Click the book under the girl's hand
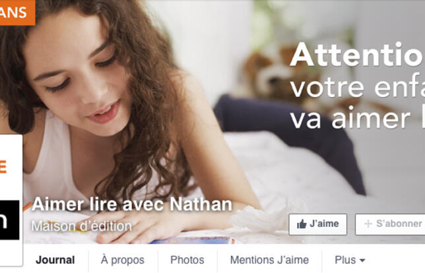This screenshot has height=273, width=425. [x=193, y=240]
